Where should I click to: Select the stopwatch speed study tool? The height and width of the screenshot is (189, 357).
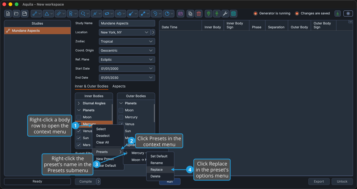pos(121,14)
